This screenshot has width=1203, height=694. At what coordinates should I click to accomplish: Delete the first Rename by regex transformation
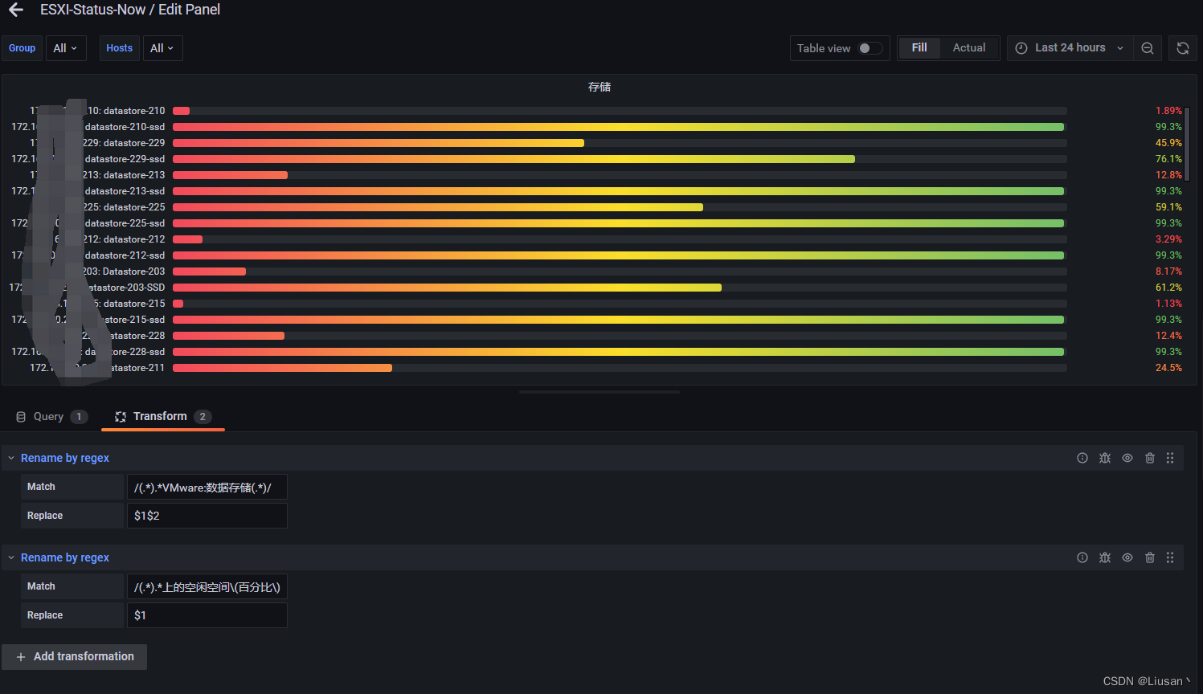(x=1150, y=458)
